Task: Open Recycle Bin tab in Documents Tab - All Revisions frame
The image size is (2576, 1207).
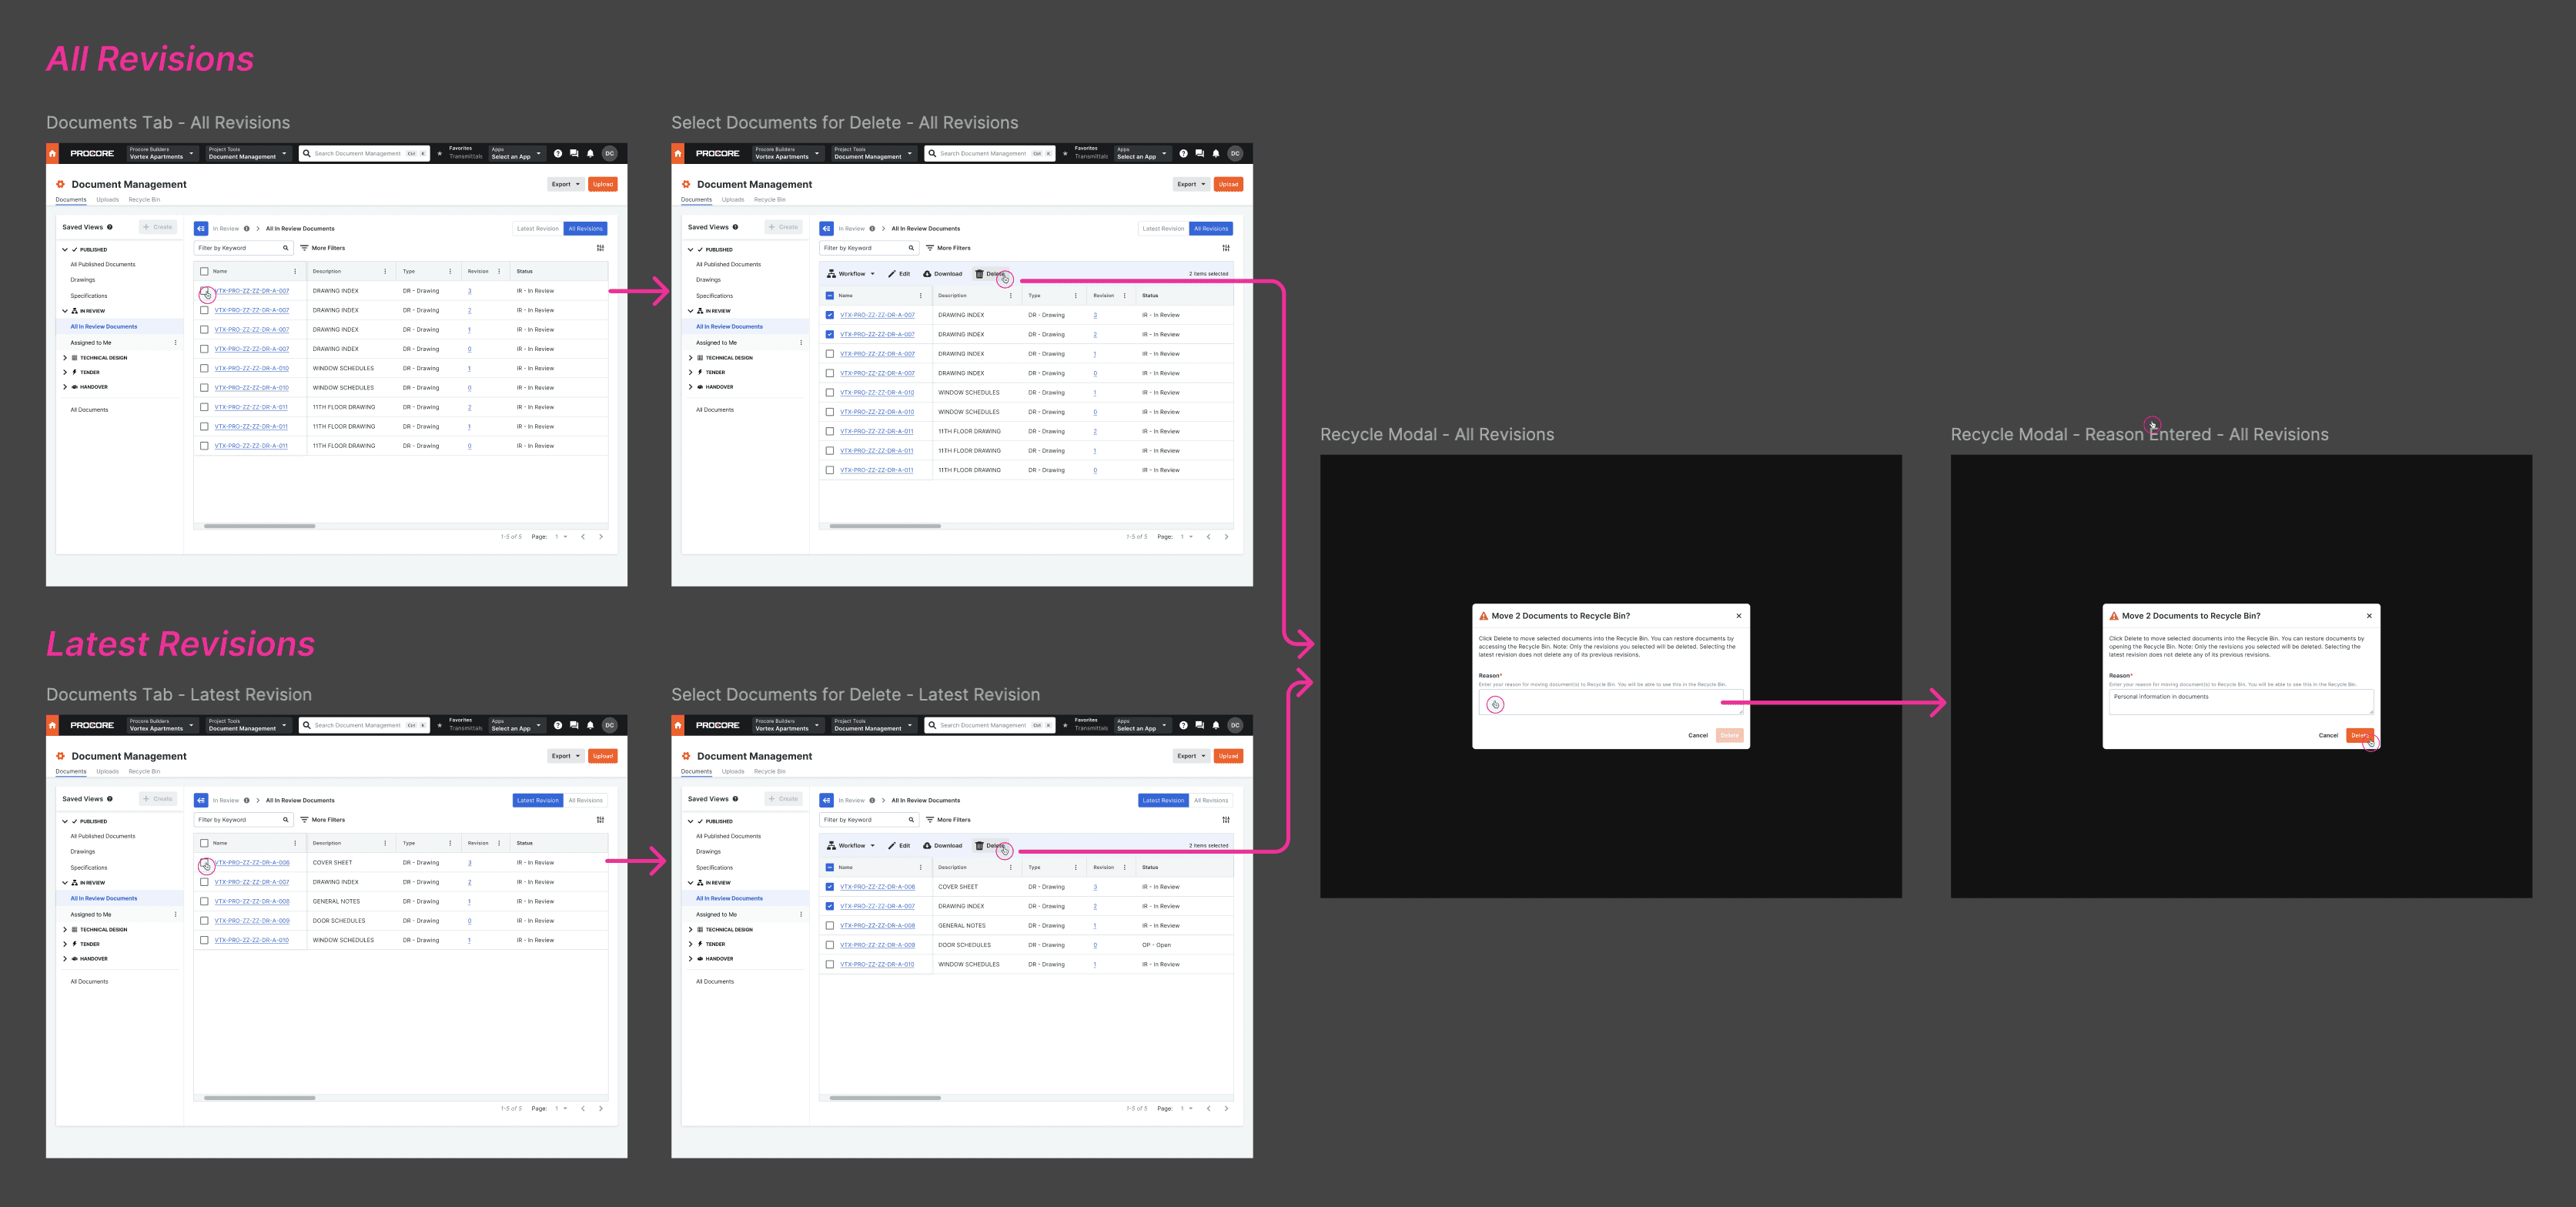Action: [x=144, y=200]
